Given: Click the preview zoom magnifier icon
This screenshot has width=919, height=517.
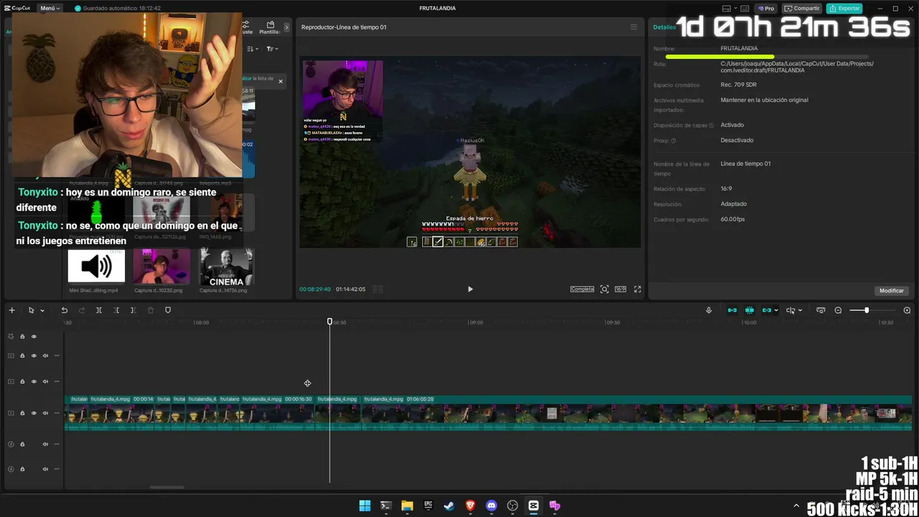Looking at the screenshot, I should pos(605,289).
